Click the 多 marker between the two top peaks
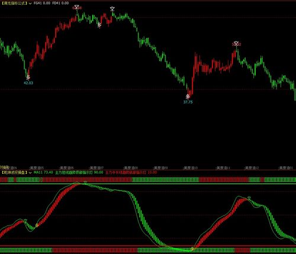The height and width of the screenshot is (254, 296). click(x=99, y=25)
